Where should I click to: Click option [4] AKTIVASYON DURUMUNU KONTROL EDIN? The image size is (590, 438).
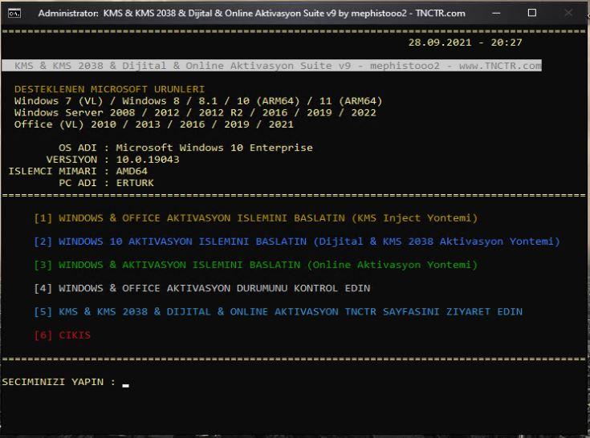pyautogui.click(x=202, y=288)
